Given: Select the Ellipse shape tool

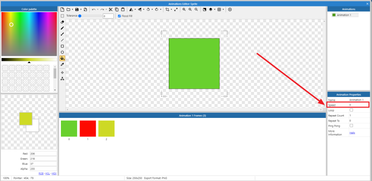Looking at the screenshot, I should pyautogui.click(x=62, y=52).
